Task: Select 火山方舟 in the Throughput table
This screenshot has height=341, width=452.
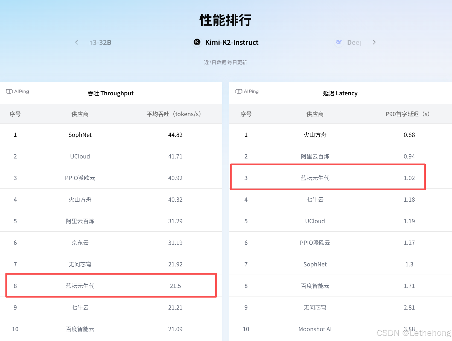Action: pos(80,199)
